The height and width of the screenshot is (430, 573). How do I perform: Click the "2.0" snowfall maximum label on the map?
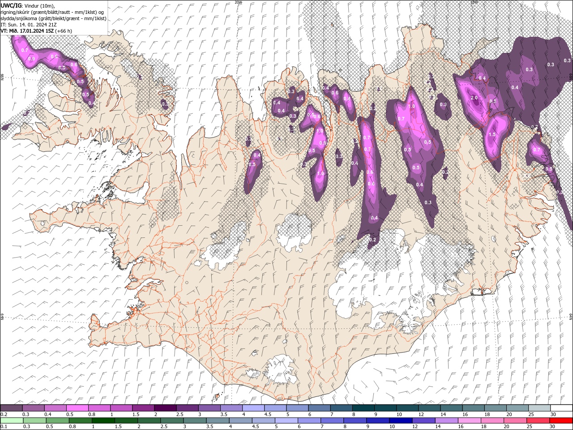(x=474, y=98)
